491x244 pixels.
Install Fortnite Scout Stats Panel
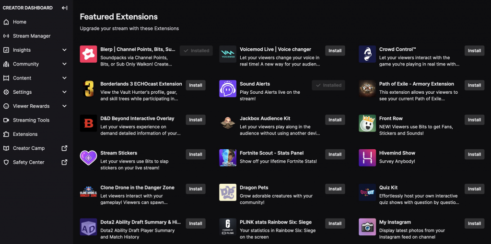pos(335,155)
